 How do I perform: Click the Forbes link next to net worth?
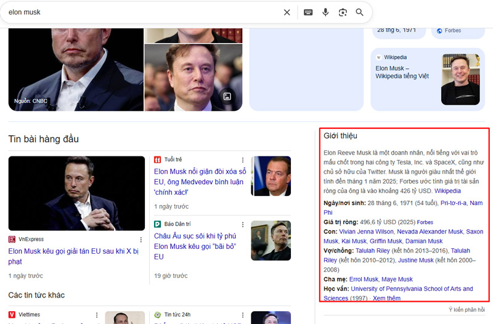425,222
